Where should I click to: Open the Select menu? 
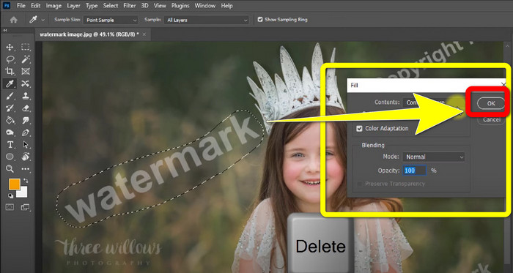(111, 6)
